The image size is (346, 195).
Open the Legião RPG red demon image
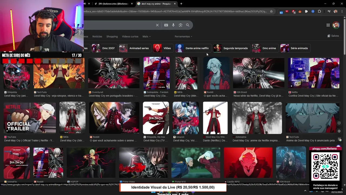(x=248, y=163)
